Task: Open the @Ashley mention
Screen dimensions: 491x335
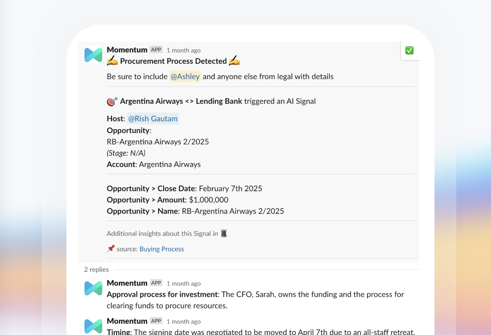Action: 185,77
